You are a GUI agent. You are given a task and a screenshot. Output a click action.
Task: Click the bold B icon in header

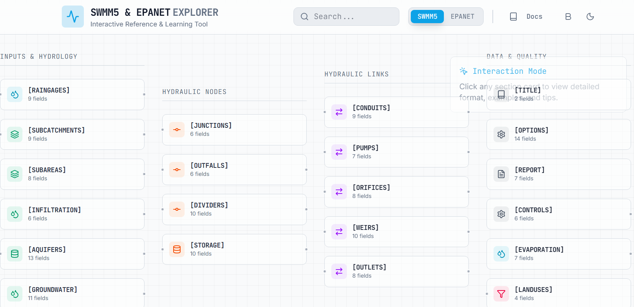(568, 17)
